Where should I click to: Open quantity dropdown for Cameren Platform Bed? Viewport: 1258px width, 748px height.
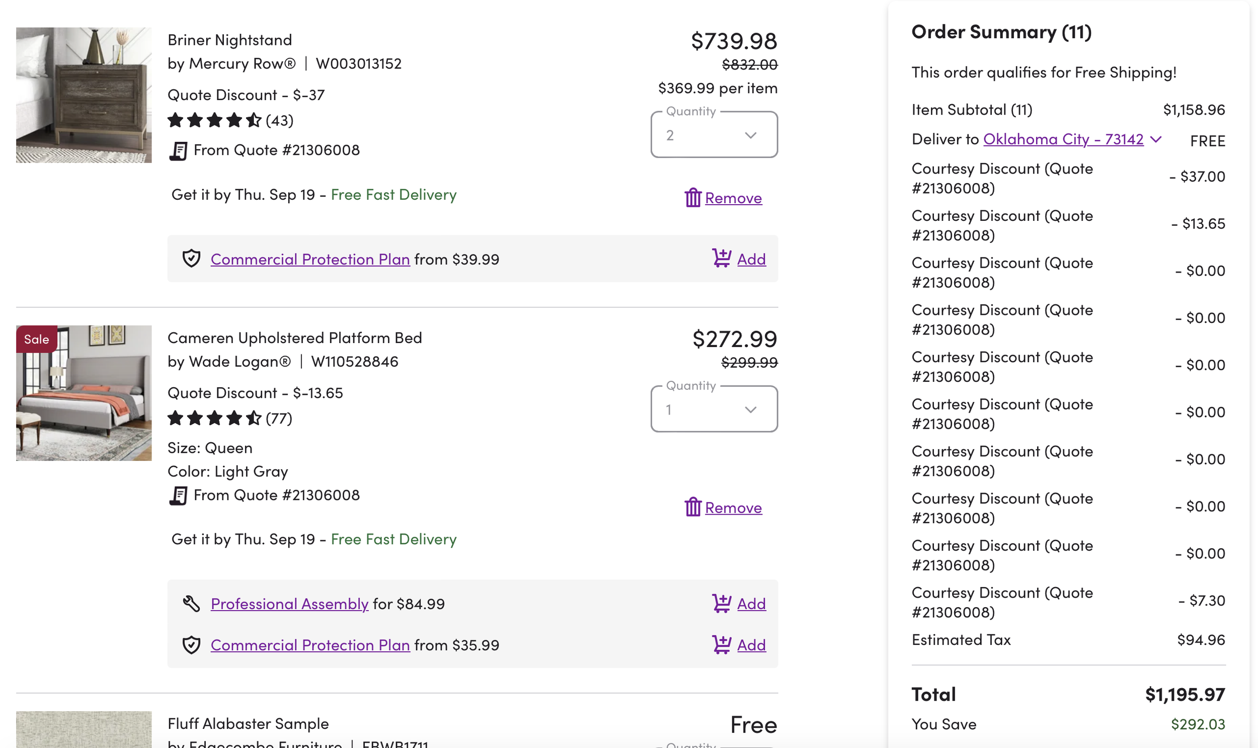click(x=714, y=409)
